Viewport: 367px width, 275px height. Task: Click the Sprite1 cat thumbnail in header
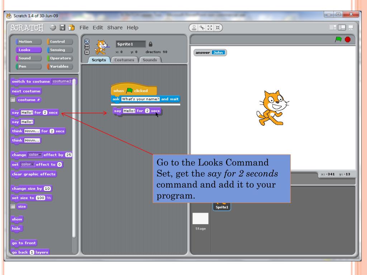102,47
